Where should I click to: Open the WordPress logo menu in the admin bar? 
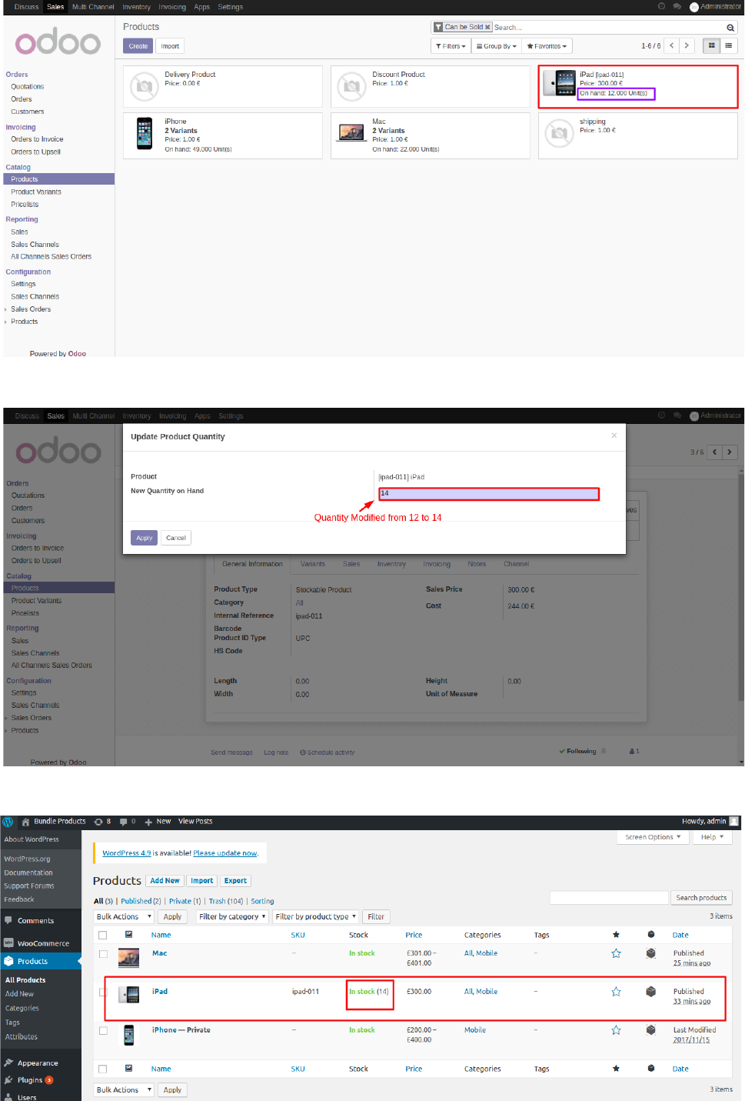click(8, 822)
